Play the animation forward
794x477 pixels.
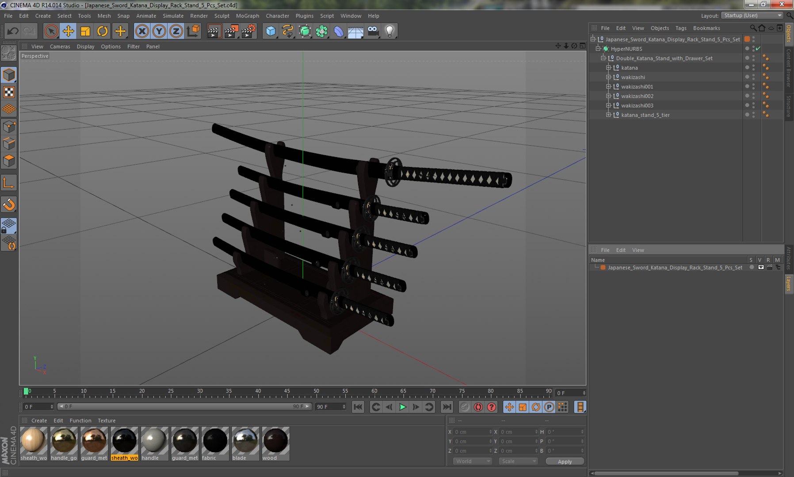tap(402, 407)
